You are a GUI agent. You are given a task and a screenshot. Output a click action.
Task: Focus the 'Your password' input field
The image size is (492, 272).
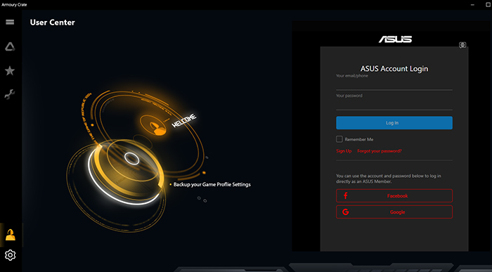pos(394,104)
